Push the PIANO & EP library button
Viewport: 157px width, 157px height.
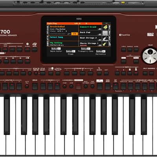pyautogui.click(x=123, y=86)
